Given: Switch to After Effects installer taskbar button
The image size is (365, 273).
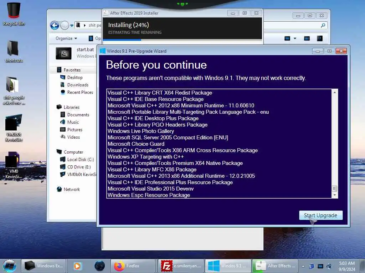Looking at the screenshot, I should click(276, 266).
